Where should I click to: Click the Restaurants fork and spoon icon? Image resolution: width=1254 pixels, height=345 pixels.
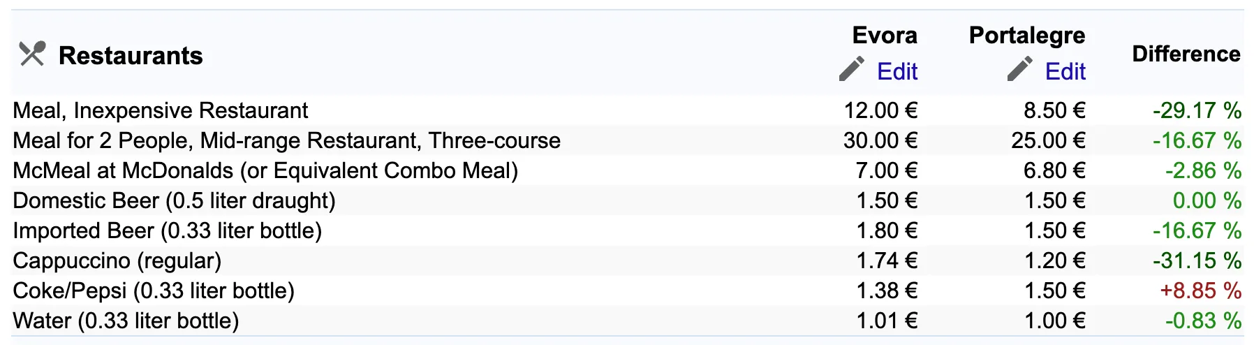(x=32, y=54)
